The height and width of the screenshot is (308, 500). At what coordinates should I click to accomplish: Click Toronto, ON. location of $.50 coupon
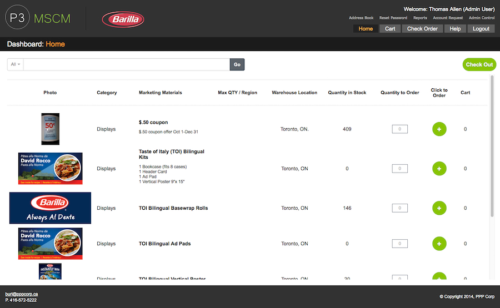pos(294,129)
